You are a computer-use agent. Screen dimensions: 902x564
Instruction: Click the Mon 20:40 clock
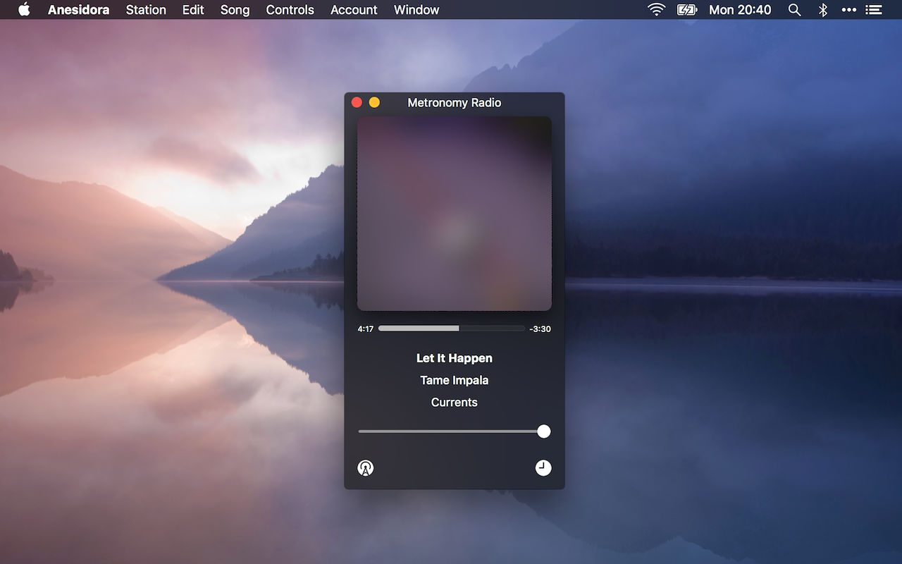pyautogui.click(x=740, y=10)
